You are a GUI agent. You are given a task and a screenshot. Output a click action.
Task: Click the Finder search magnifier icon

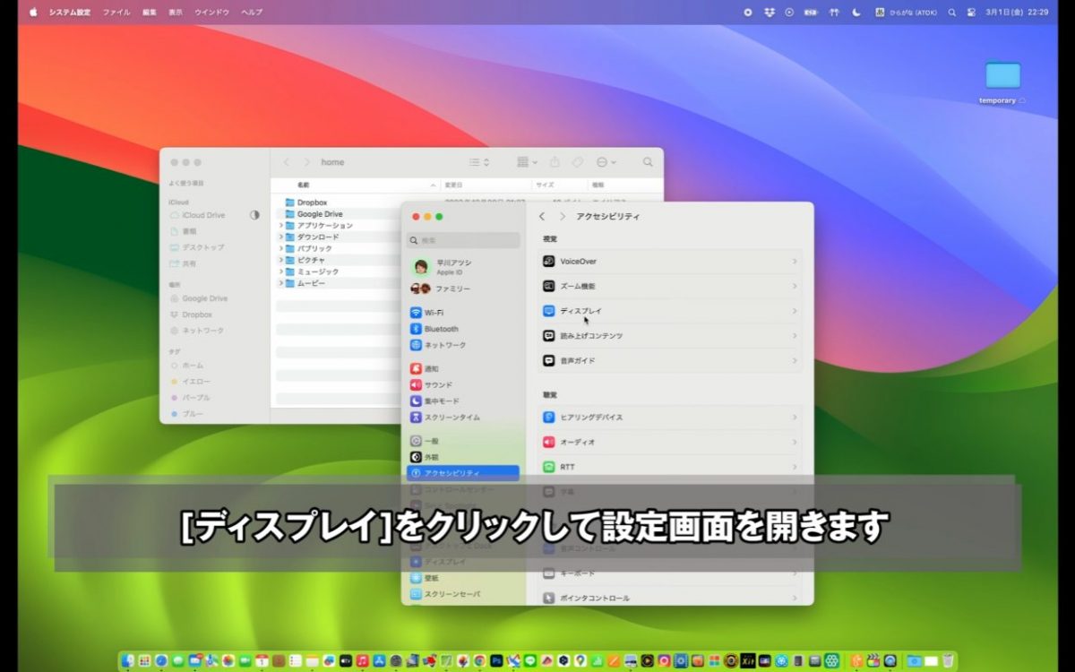coord(648,162)
